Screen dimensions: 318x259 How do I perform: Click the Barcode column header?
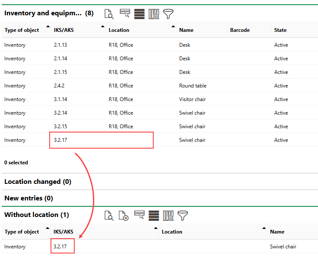tap(240, 30)
